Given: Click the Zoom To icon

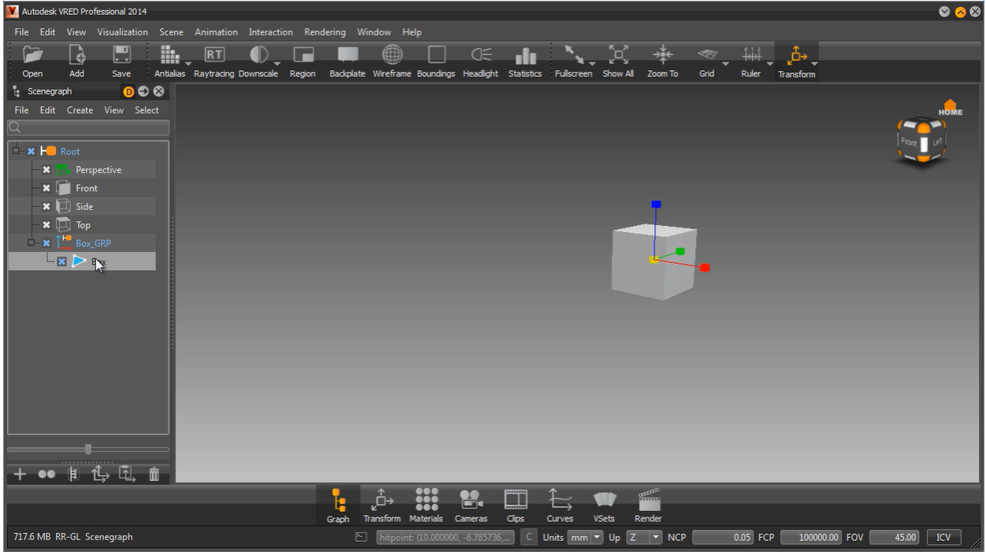Looking at the screenshot, I should (662, 55).
